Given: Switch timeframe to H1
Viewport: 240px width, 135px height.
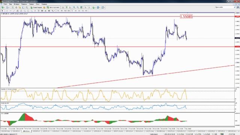Looking at the screenshot, I should pyautogui.click(x=72, y=11).
